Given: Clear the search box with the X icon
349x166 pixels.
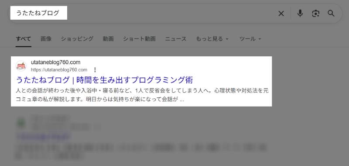Looking at the screenshot, I should coord(281,14).
